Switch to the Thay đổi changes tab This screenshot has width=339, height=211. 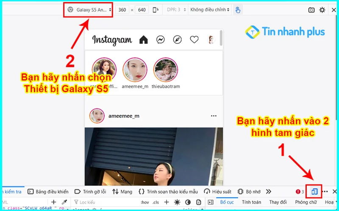(x=278, y=202)
